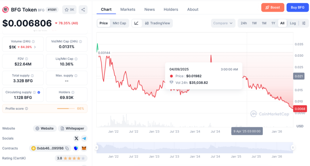Screen dimensions: 310x166
Task: Select the Mkt Cap toggle
Action: point(119,23)
